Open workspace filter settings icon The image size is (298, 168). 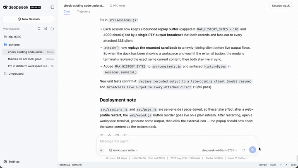point(46,29)
